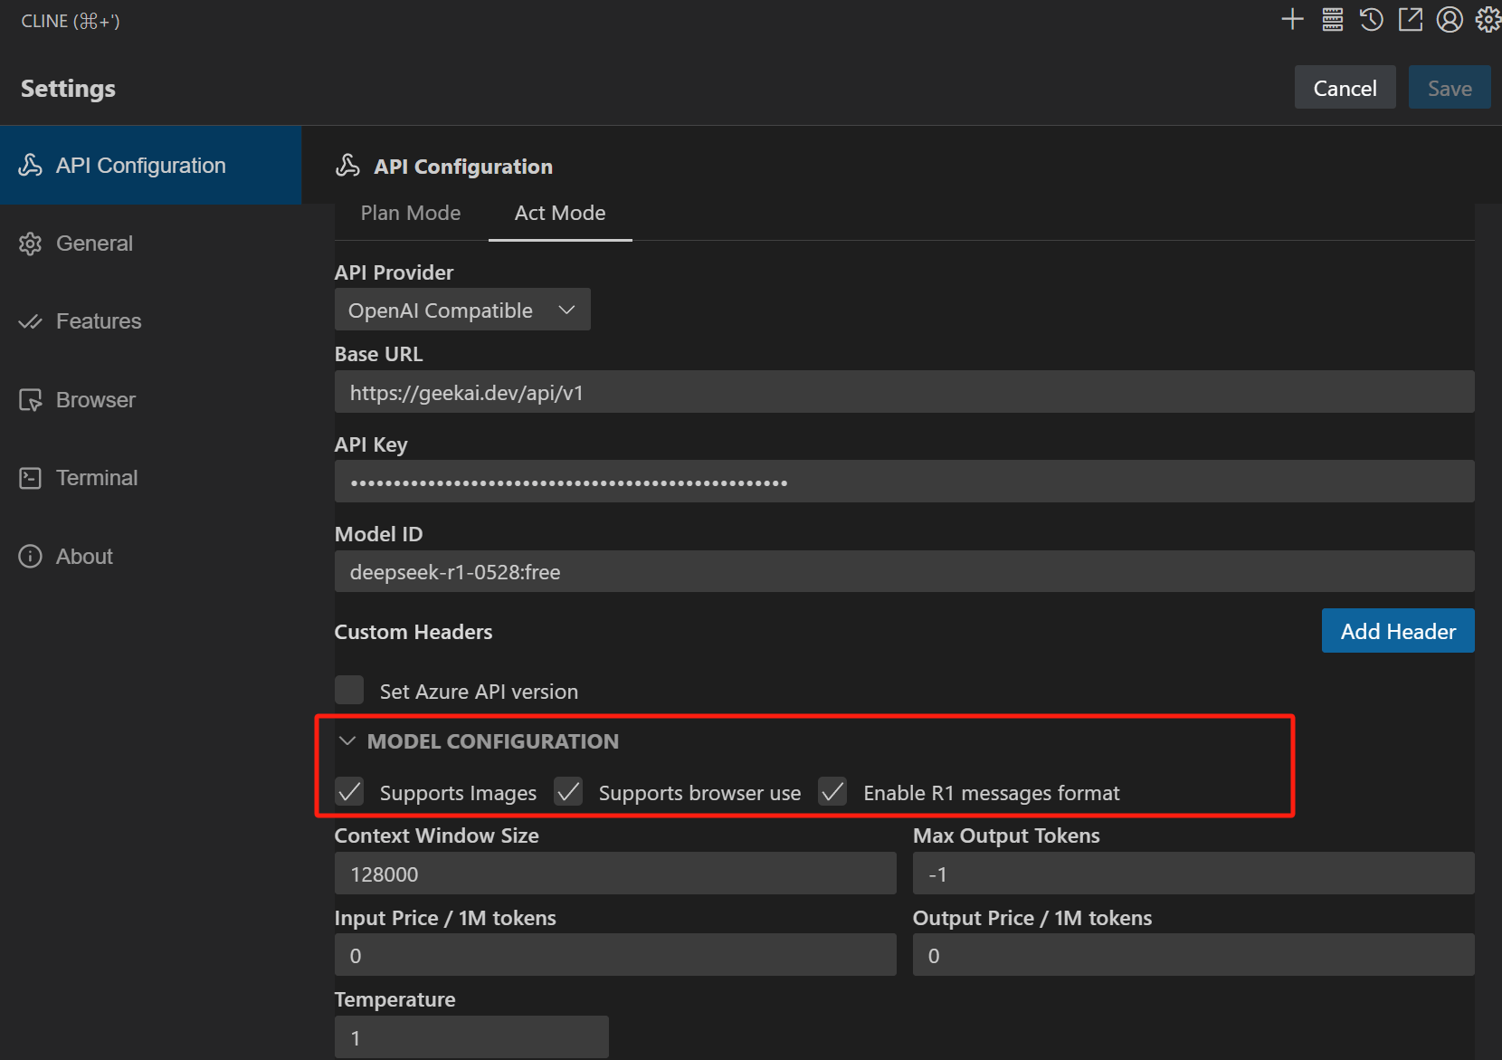Focus the Base URL input field
The width and height of the screenshot is (1502, 1060).
[x=905, y=392]
